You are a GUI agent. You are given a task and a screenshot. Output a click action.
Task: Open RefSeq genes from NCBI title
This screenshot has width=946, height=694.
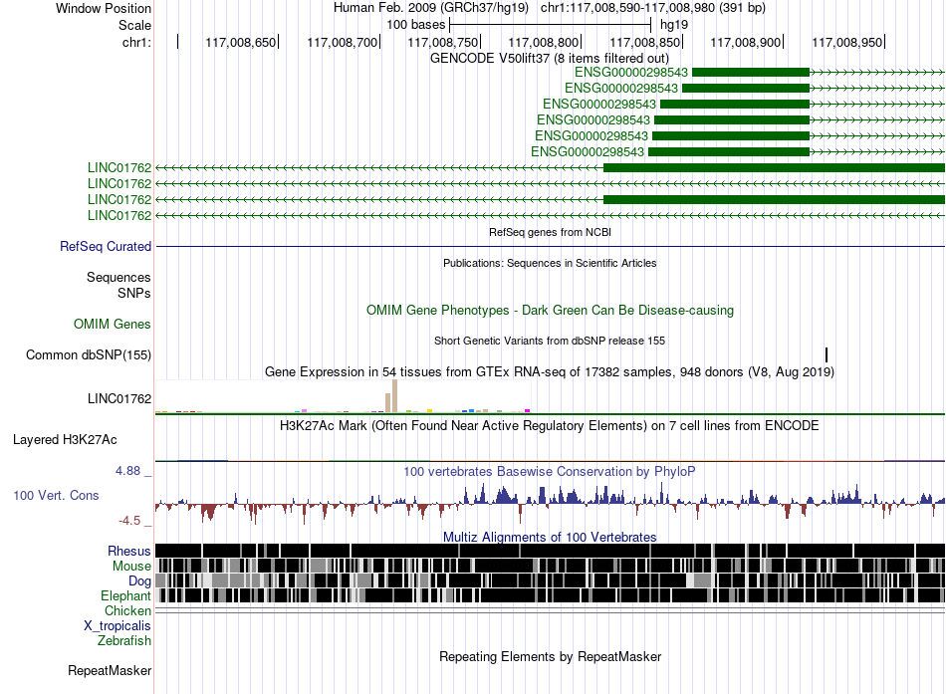tap(550, 232)
